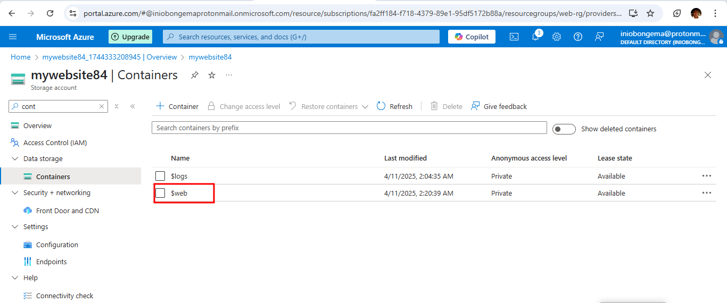Collapse the Data storage section

[14, 158]
